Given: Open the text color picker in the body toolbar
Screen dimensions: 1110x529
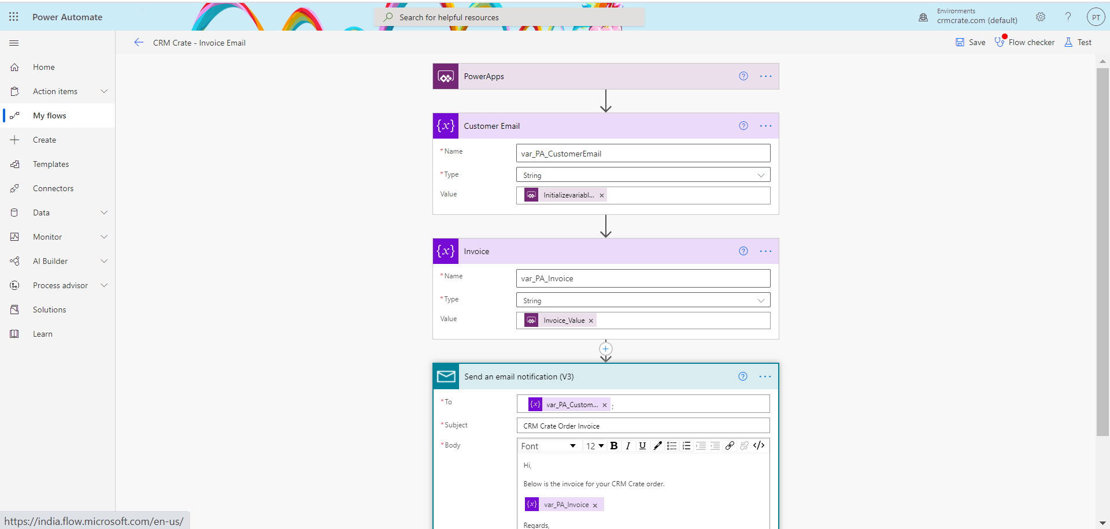Looking at the screenshot, I should pos(657,445).
